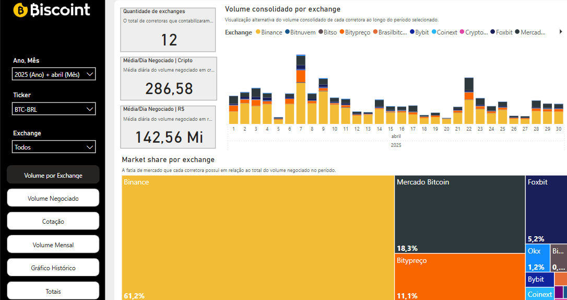This screenshot has height=300, width=567.
Task: Select Foxbit legend entry
Action: point(502,32)
